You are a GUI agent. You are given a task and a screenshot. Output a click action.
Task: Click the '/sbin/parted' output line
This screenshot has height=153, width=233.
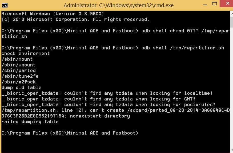point(19,71)
